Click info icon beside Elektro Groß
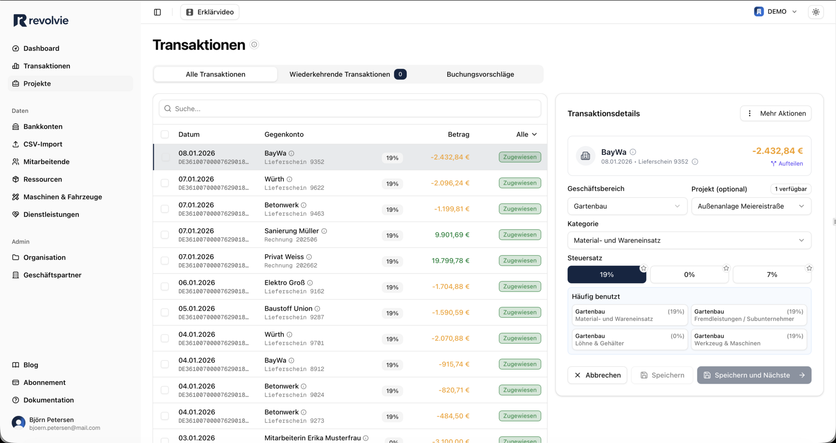The width and height of the screenshot is (836, 443). click(310, 283)
